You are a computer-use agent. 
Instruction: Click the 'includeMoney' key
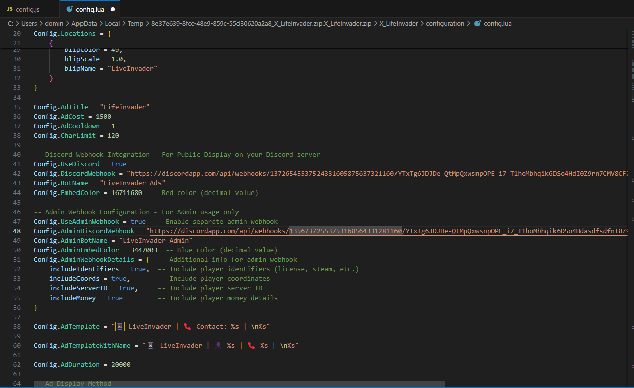coord(72,298)
